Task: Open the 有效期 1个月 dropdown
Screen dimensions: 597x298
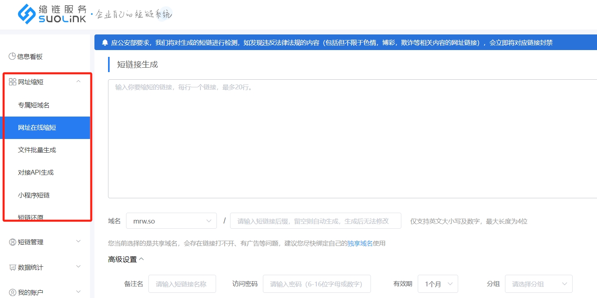Action: click(438, 284)
